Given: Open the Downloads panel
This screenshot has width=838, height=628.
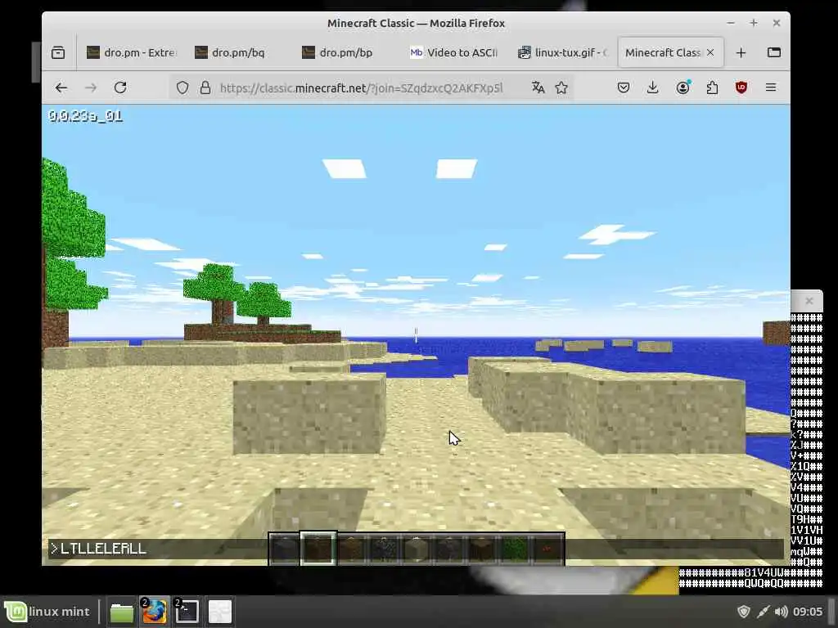Looking at the screenshot, I should click(x=652, y=87).
